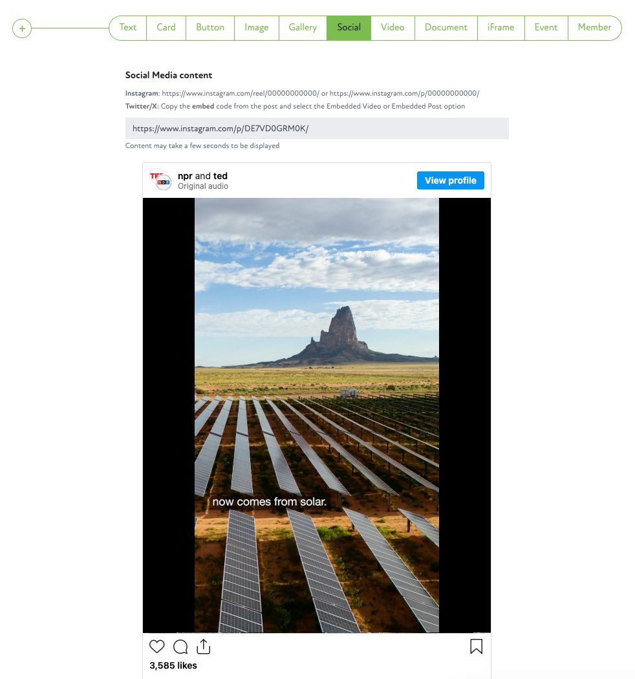Click the solar farm video thumbnail
The image size is (635, 679).
click(317, 415)
